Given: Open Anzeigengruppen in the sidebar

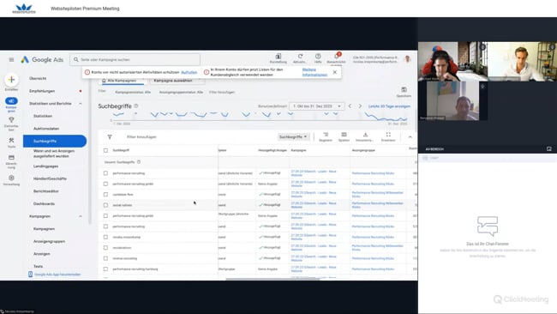Looking at the screenshot, I should pos(50,241).
